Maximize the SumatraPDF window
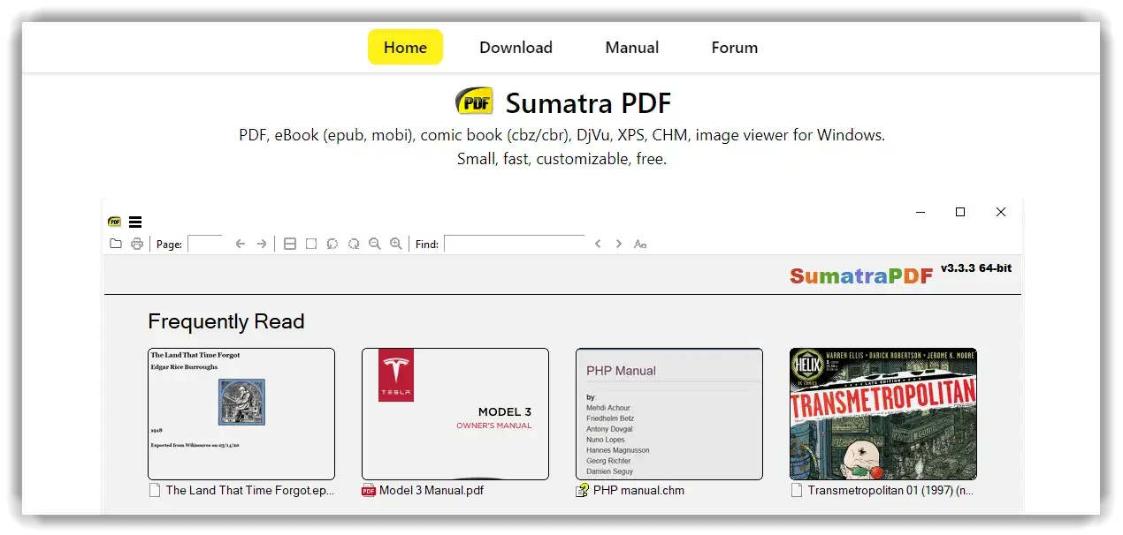1123x535 pixels. coord(960,212)
